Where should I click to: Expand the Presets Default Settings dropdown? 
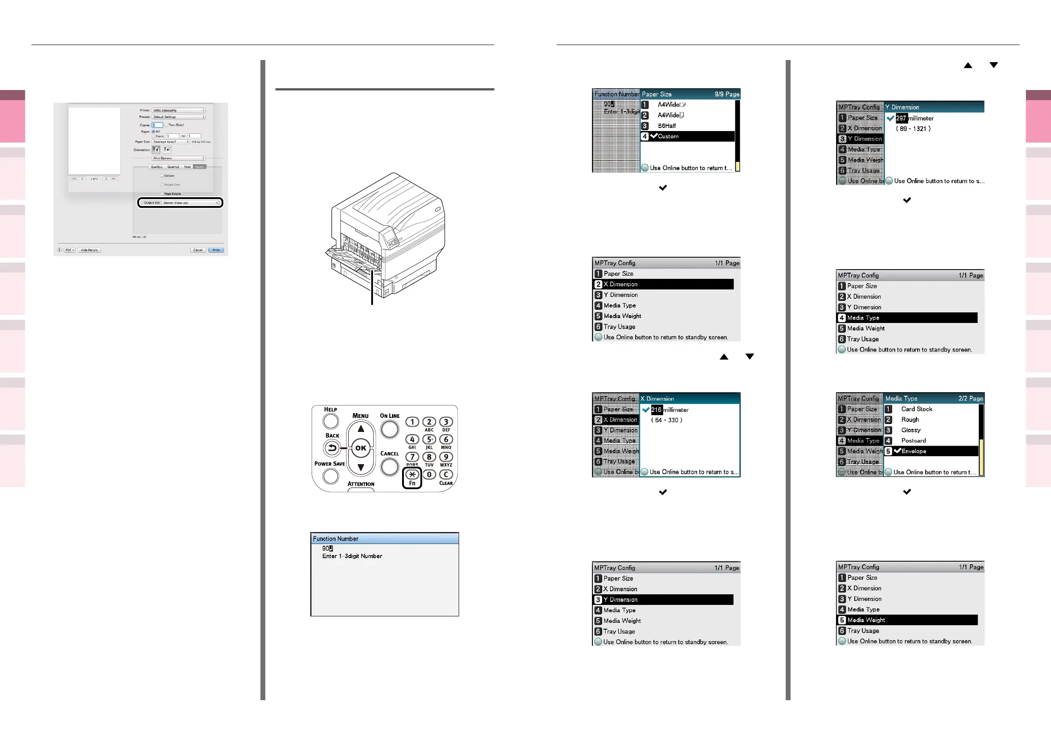[x=178, y=117]
